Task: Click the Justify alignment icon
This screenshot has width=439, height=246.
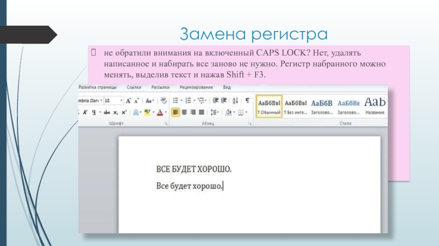Action: [x=201, y=112]
